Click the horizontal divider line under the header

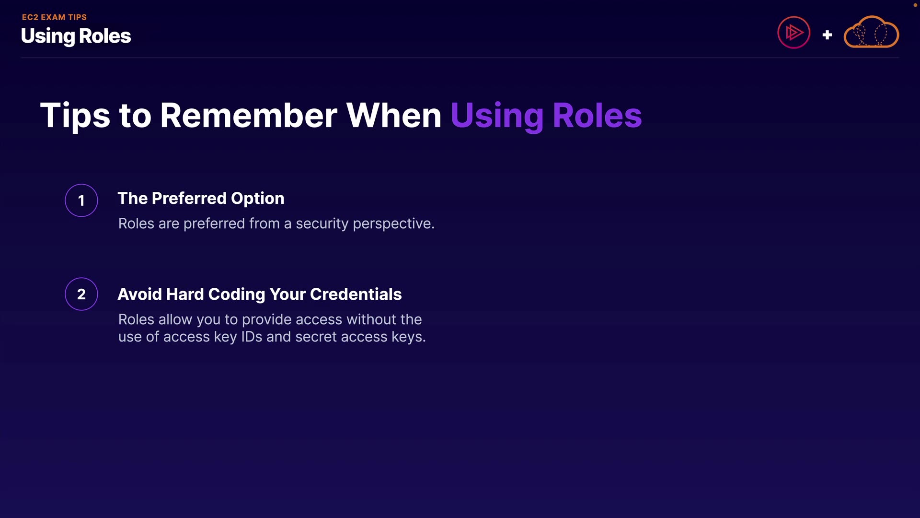pyautogui.click(x=460, y=58)
